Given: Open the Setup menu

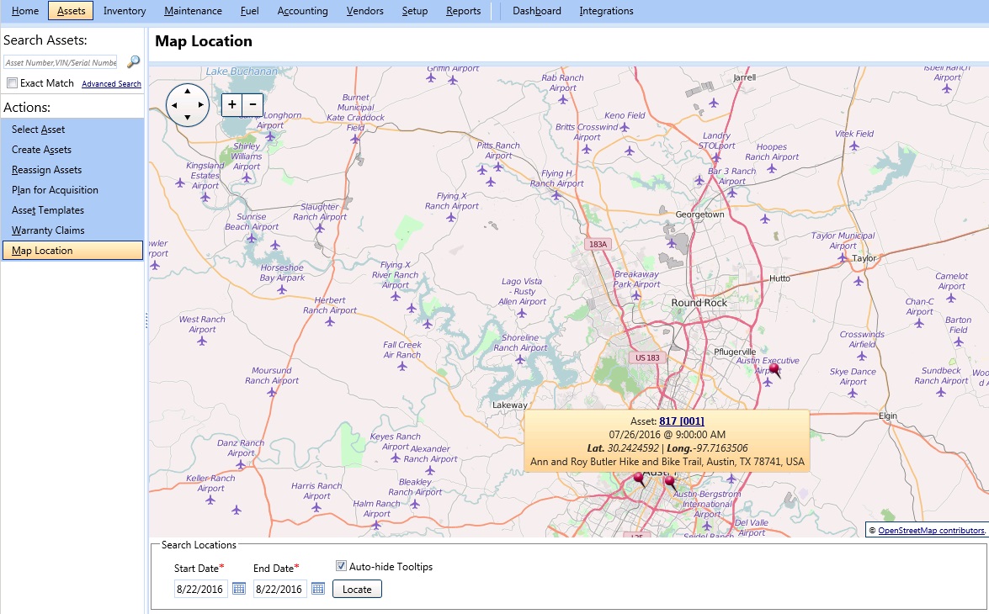Looking at the screenshot, I should [415, 11].
